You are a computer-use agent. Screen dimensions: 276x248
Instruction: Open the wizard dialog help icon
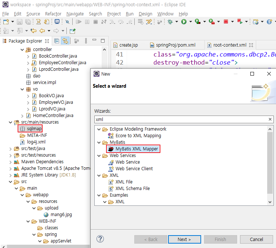pos(100,239)
